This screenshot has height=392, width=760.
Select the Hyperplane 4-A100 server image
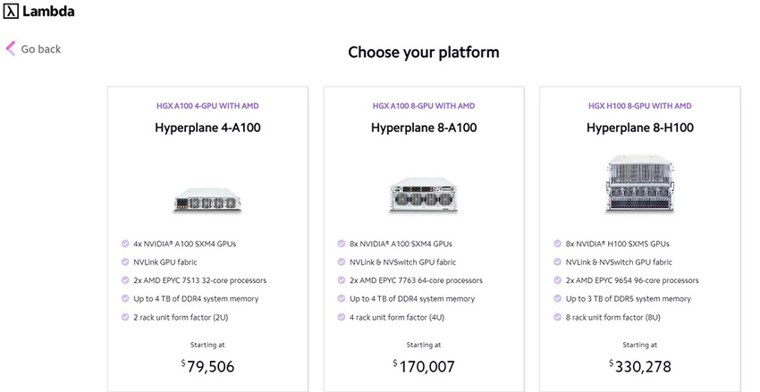(207, 199)
